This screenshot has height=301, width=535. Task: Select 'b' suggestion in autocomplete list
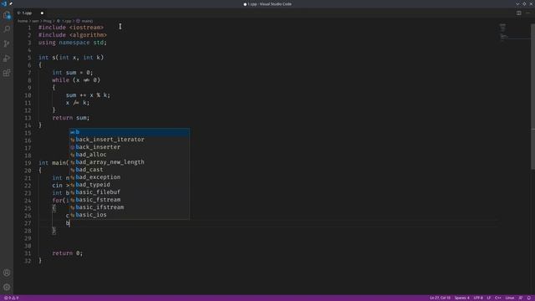[130, 132]
